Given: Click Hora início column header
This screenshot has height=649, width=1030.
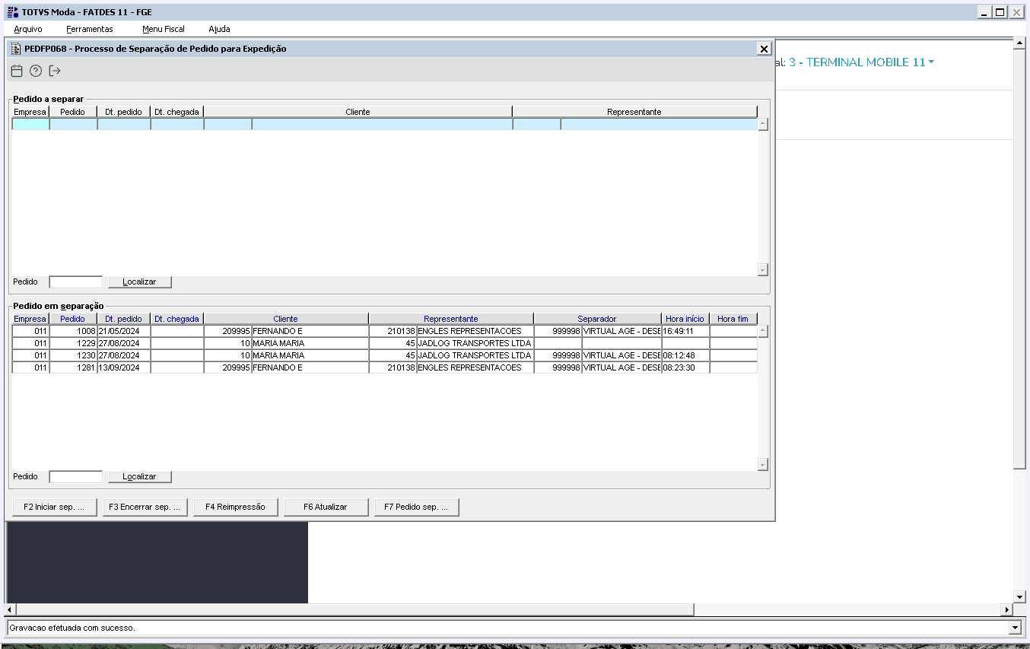Looking at the screenshot, I should pos(685,319).
